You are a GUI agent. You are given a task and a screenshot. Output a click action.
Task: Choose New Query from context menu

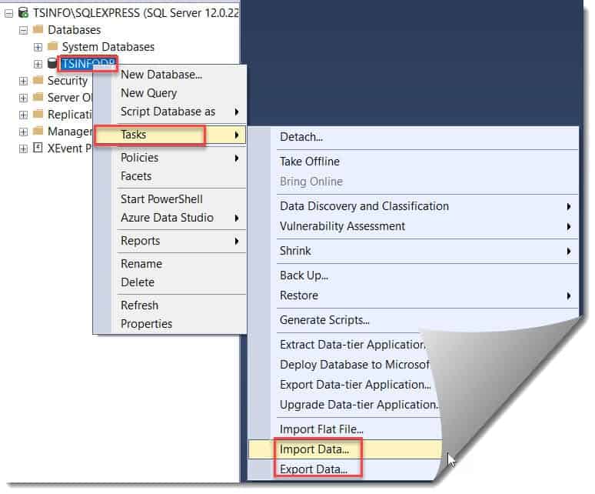tap(149, 93)
